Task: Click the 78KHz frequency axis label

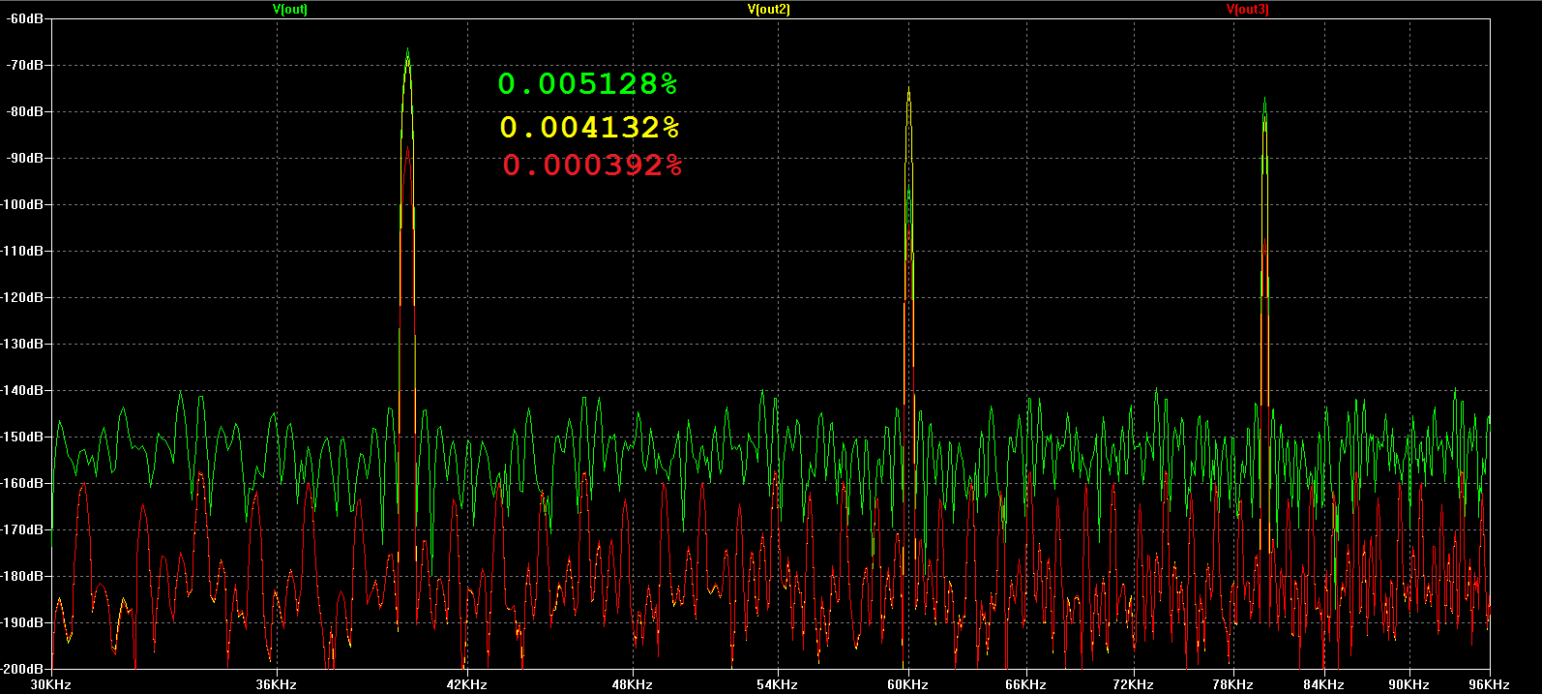Action: pos(1232,684)
